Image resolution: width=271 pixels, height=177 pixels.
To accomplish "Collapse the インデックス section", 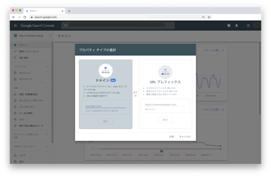I will point(47,67).
